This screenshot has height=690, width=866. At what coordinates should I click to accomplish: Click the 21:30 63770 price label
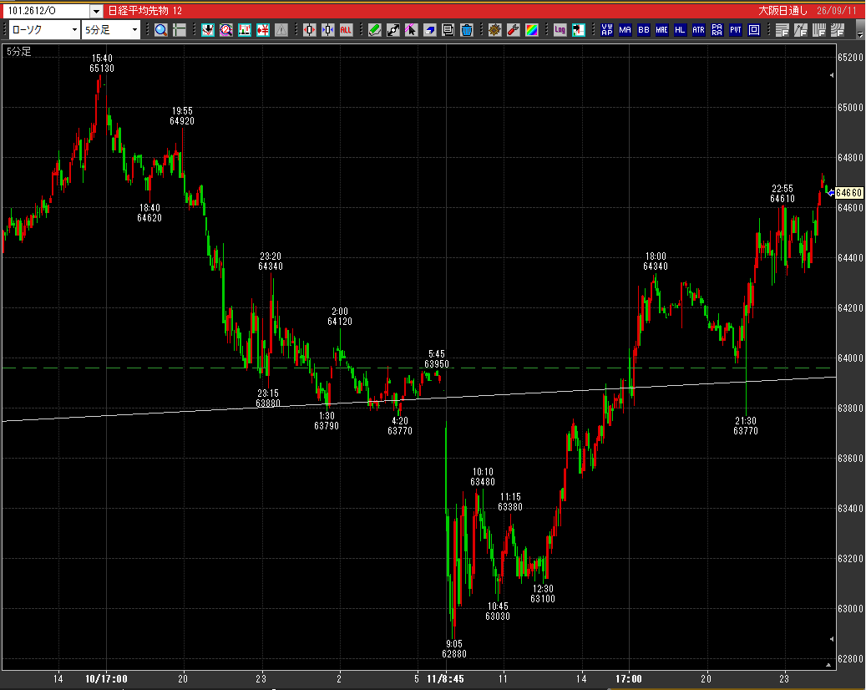click(x=746, y=426)
